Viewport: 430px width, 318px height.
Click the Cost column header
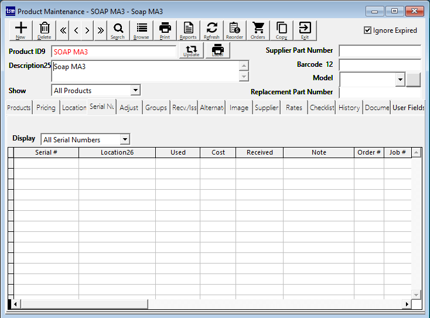pos(218,152)
